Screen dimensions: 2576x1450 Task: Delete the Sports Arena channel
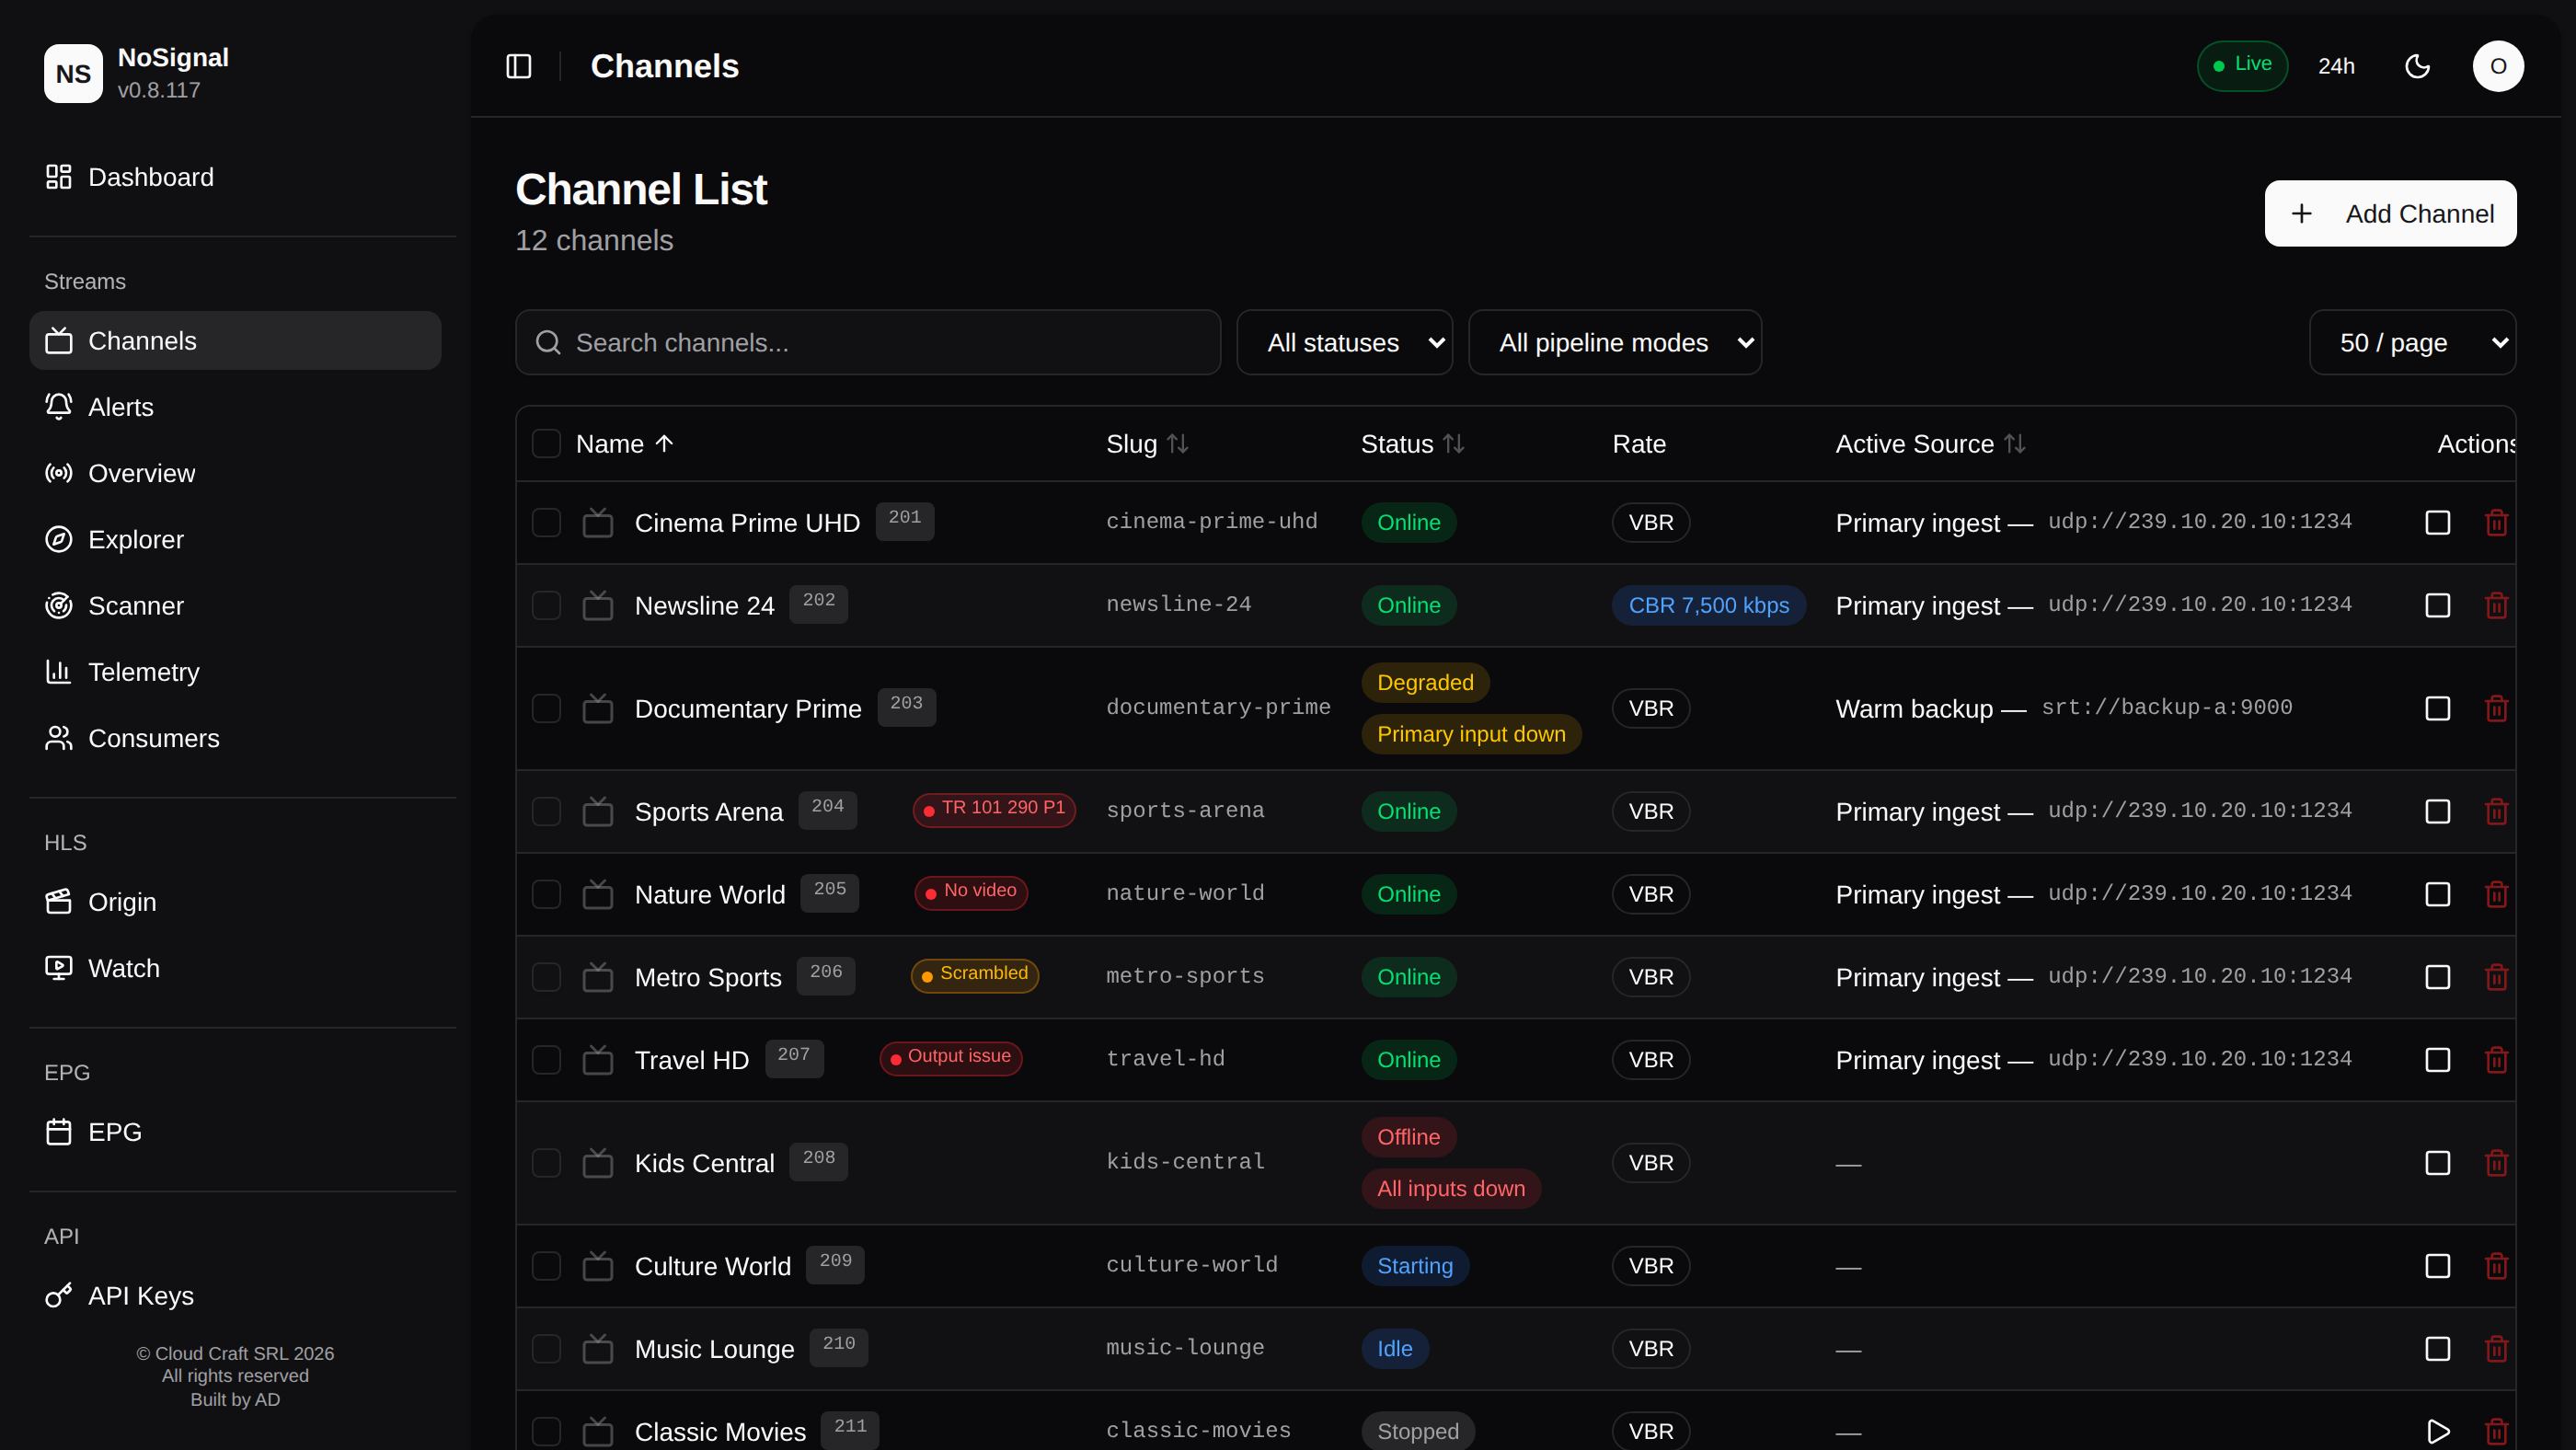tap(2496, 811)
